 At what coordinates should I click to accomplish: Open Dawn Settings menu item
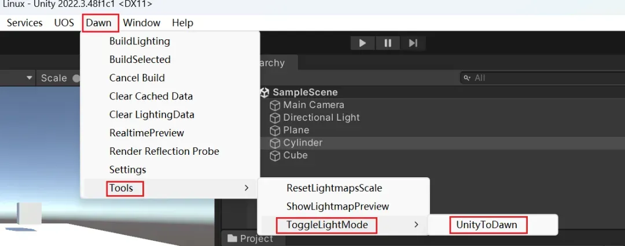click(x=170, y=170)
